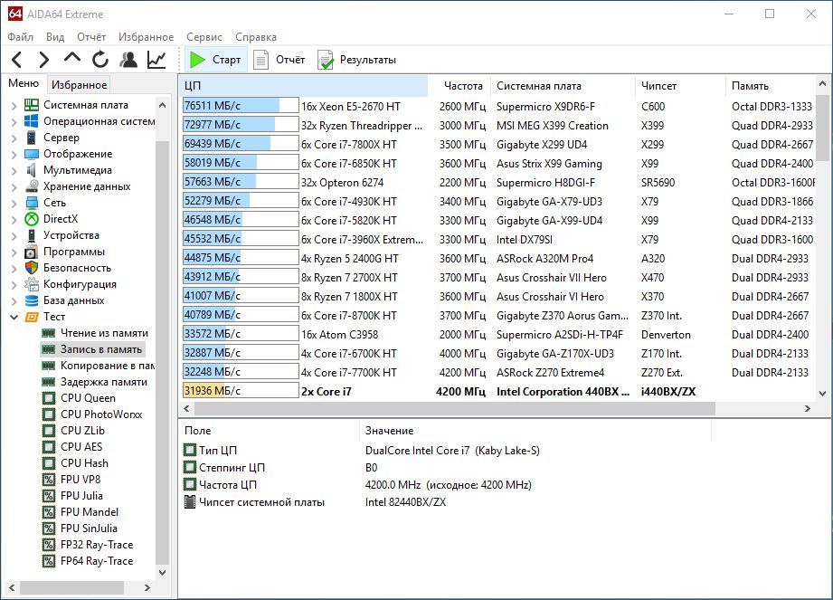Open Задержка памяти benchmark
The height and width of the screenshot is (600, 833).
[104, 382]
